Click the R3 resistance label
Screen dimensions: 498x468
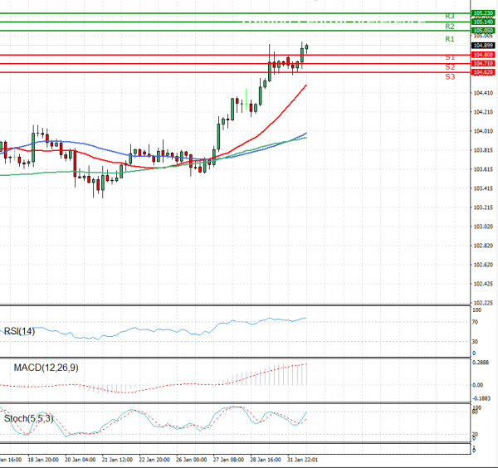[449, 17]
